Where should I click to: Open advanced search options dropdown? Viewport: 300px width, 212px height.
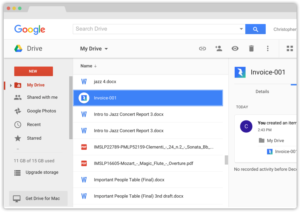click(241, 29)
